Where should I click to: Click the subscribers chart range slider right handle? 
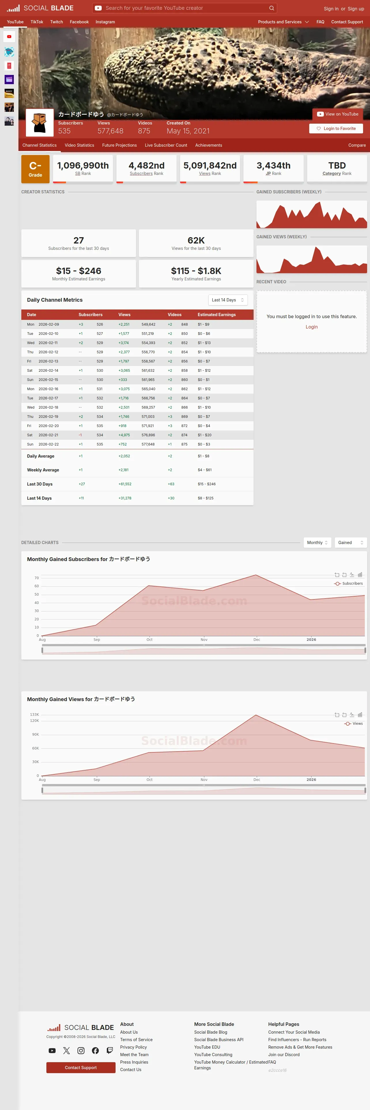coord(365,650)
